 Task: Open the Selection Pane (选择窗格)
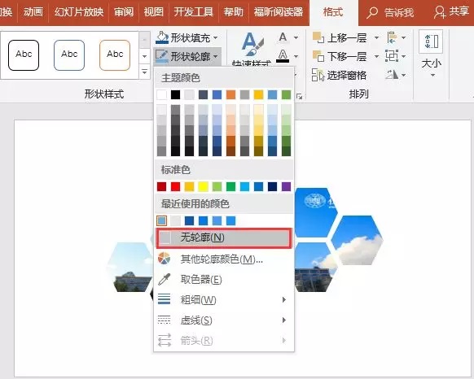coord(339,75)
